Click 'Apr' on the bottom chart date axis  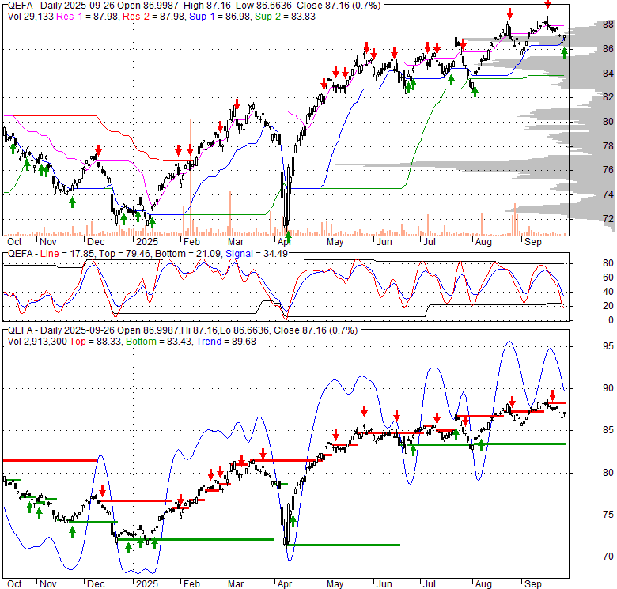[285, 584]
